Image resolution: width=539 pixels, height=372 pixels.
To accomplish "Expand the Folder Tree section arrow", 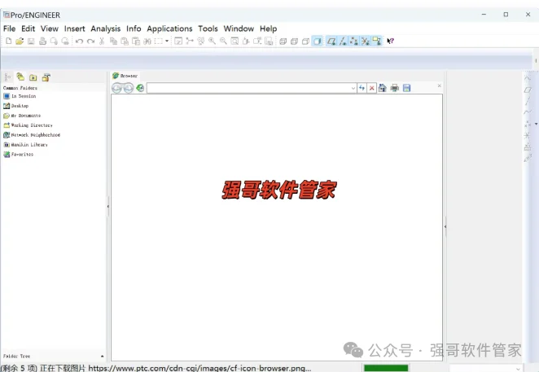I will click(102, 357).
